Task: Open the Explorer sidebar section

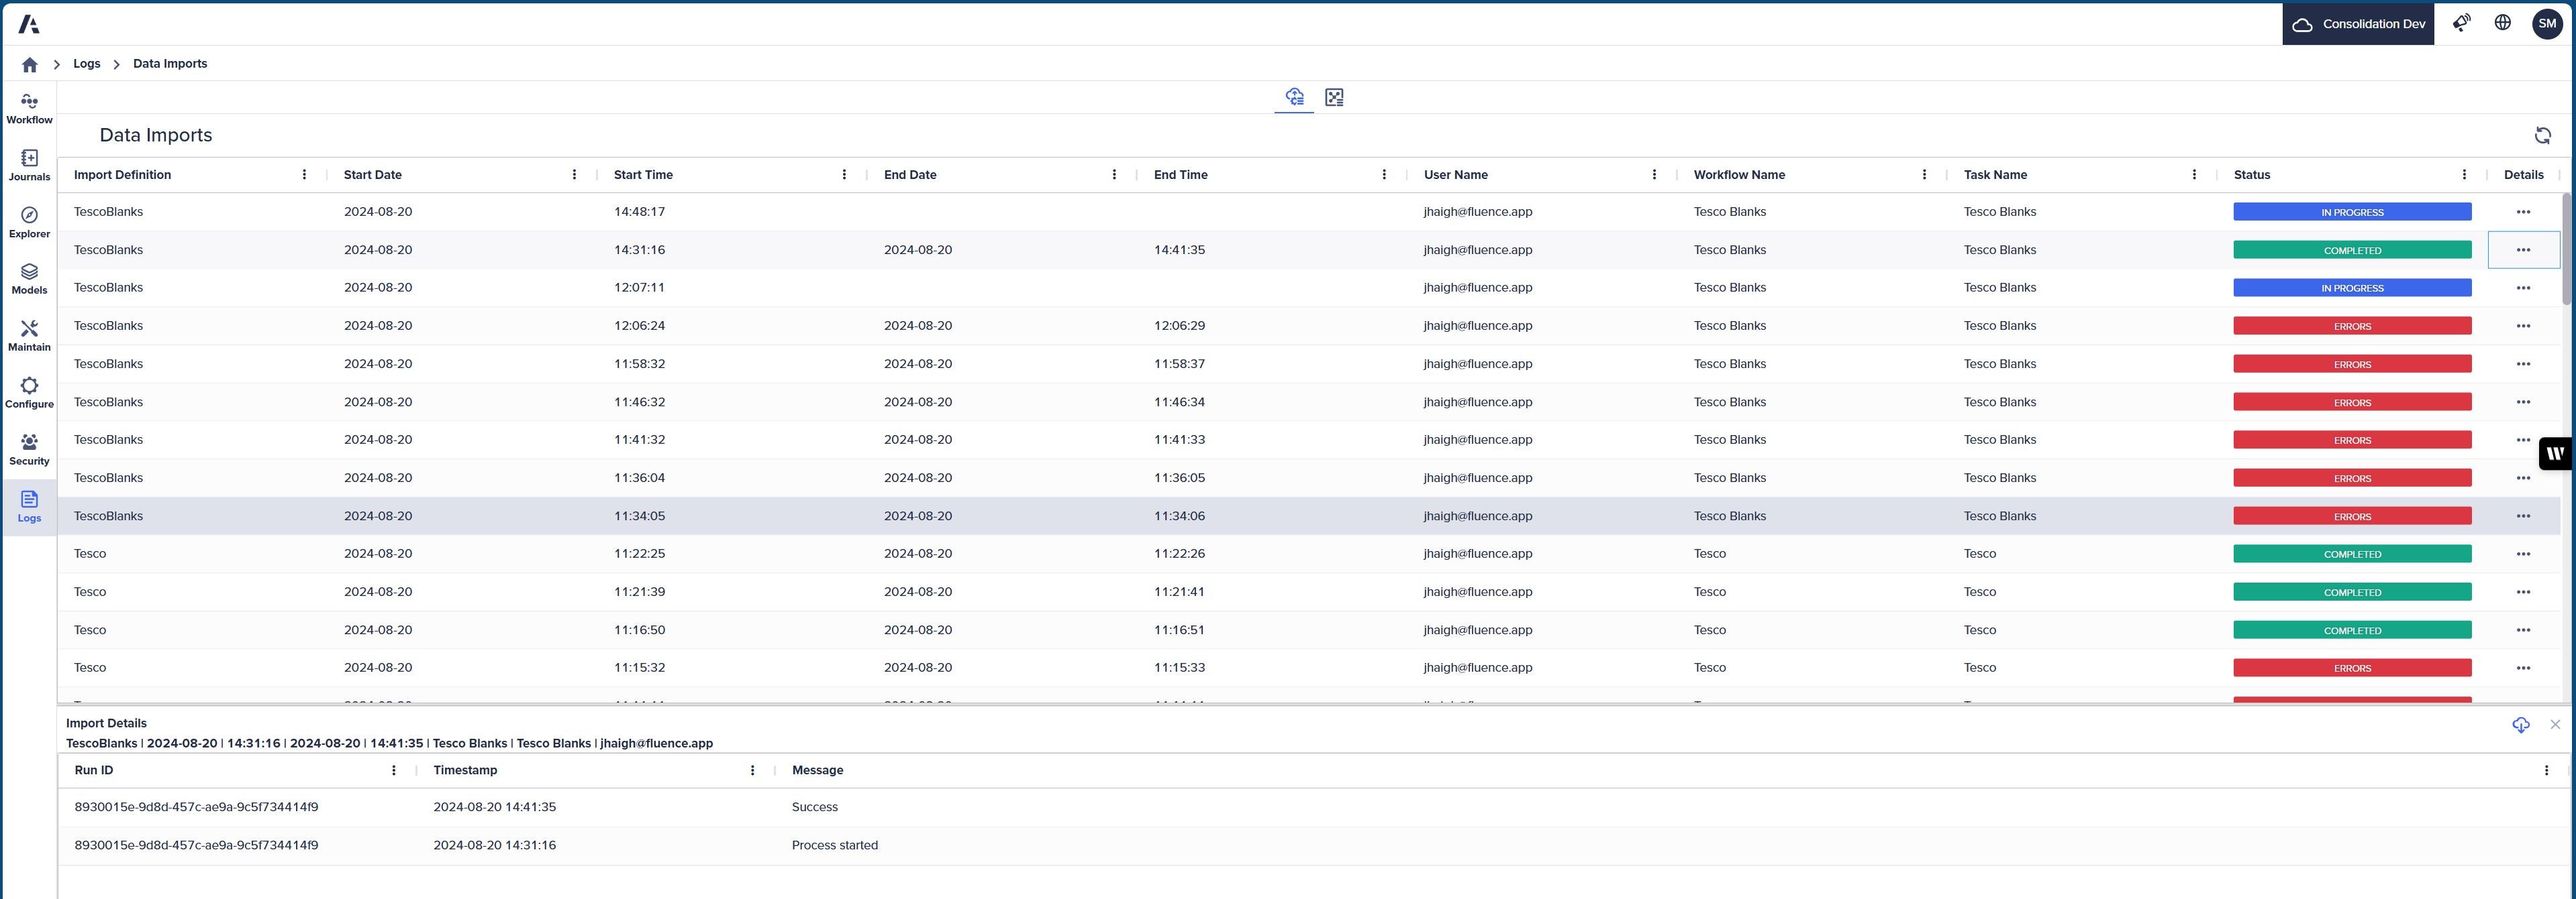Action: (x=29, y=223)
